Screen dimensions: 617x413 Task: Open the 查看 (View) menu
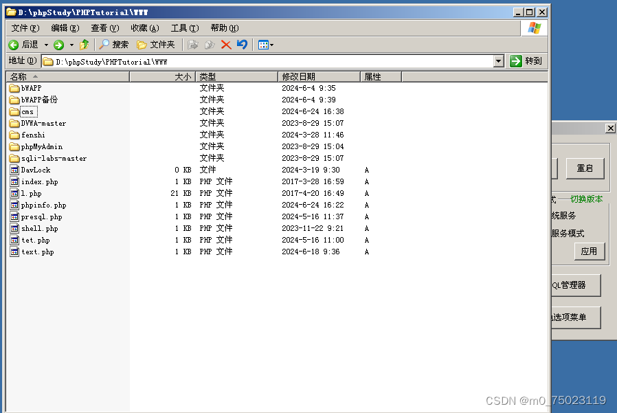pyautogui.click(x=104, y=28)
